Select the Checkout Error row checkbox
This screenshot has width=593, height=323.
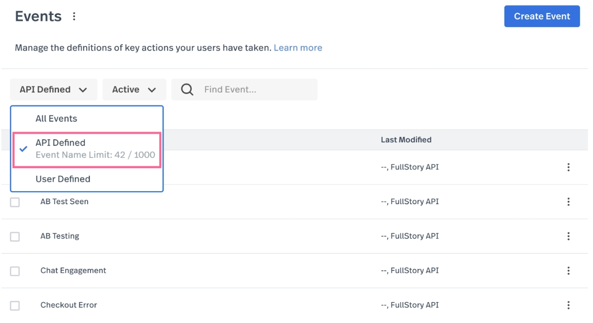click(15, 306)
